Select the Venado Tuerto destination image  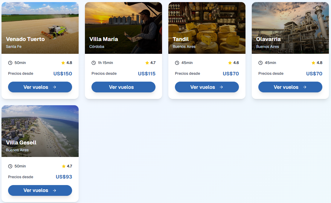[40, 27]
